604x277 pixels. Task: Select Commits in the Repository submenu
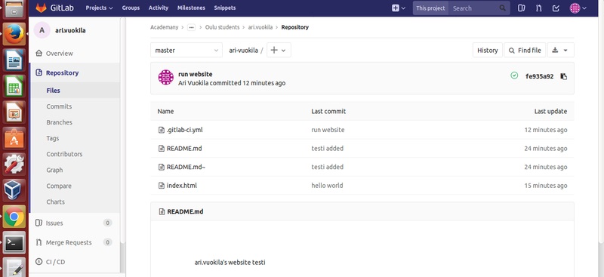(59, 106)
